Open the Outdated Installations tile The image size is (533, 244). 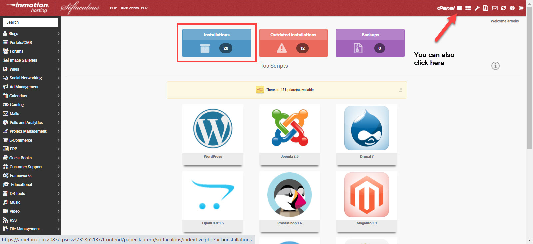(293, 43)
